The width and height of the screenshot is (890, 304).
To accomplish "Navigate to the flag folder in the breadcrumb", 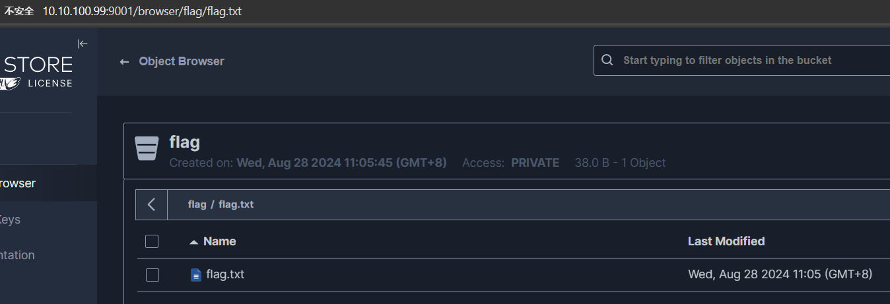I will coord(197,204).
